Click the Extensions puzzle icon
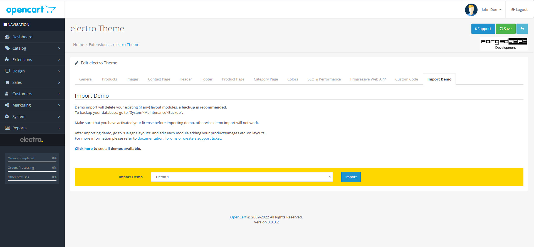534x247 pixels. [x=7, y=60]
